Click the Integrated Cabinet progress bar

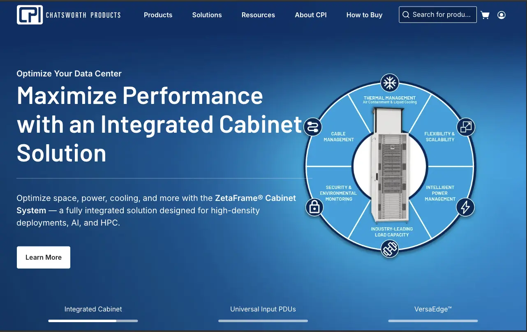tap(93, 320)
